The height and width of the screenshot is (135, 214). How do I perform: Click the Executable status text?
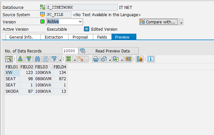point(57,29)
